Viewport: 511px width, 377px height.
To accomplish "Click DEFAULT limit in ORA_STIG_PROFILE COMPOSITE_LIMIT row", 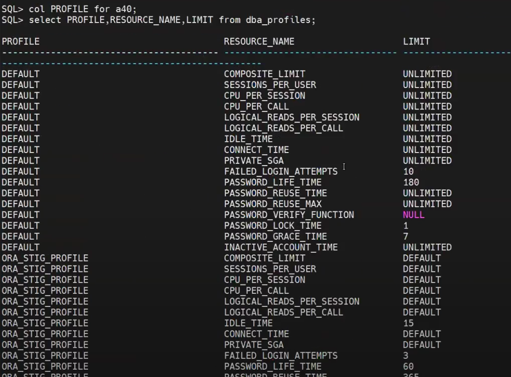I will 422,258.
